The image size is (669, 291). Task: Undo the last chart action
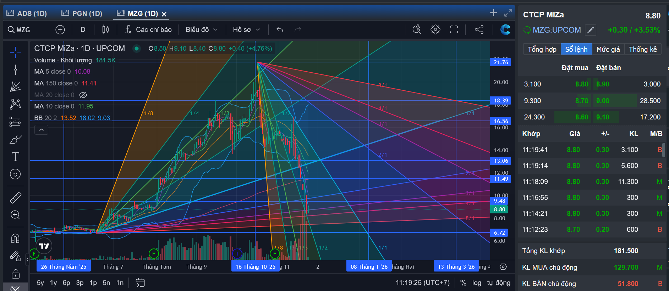280,30
